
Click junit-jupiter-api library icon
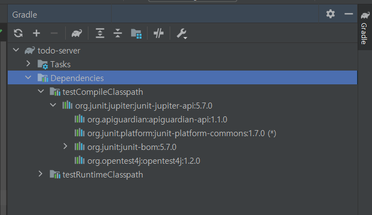pyautogui.click(x=67, y=105)
